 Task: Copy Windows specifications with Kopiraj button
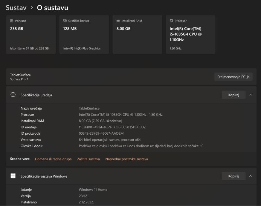233,176
